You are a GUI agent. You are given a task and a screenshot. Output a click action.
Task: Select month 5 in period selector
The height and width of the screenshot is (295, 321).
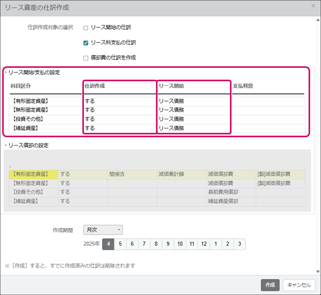click(x=120, y=244)
